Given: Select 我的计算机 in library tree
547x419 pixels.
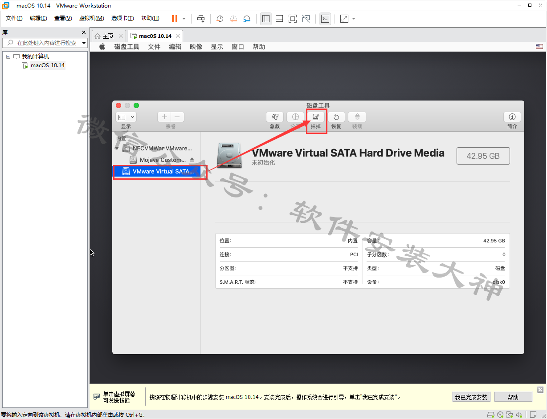Looking at the screenshot, I should tap(36, 56).
